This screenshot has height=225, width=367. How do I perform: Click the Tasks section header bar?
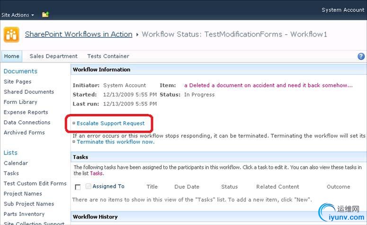pyautogui.click(x=219, y=157)
